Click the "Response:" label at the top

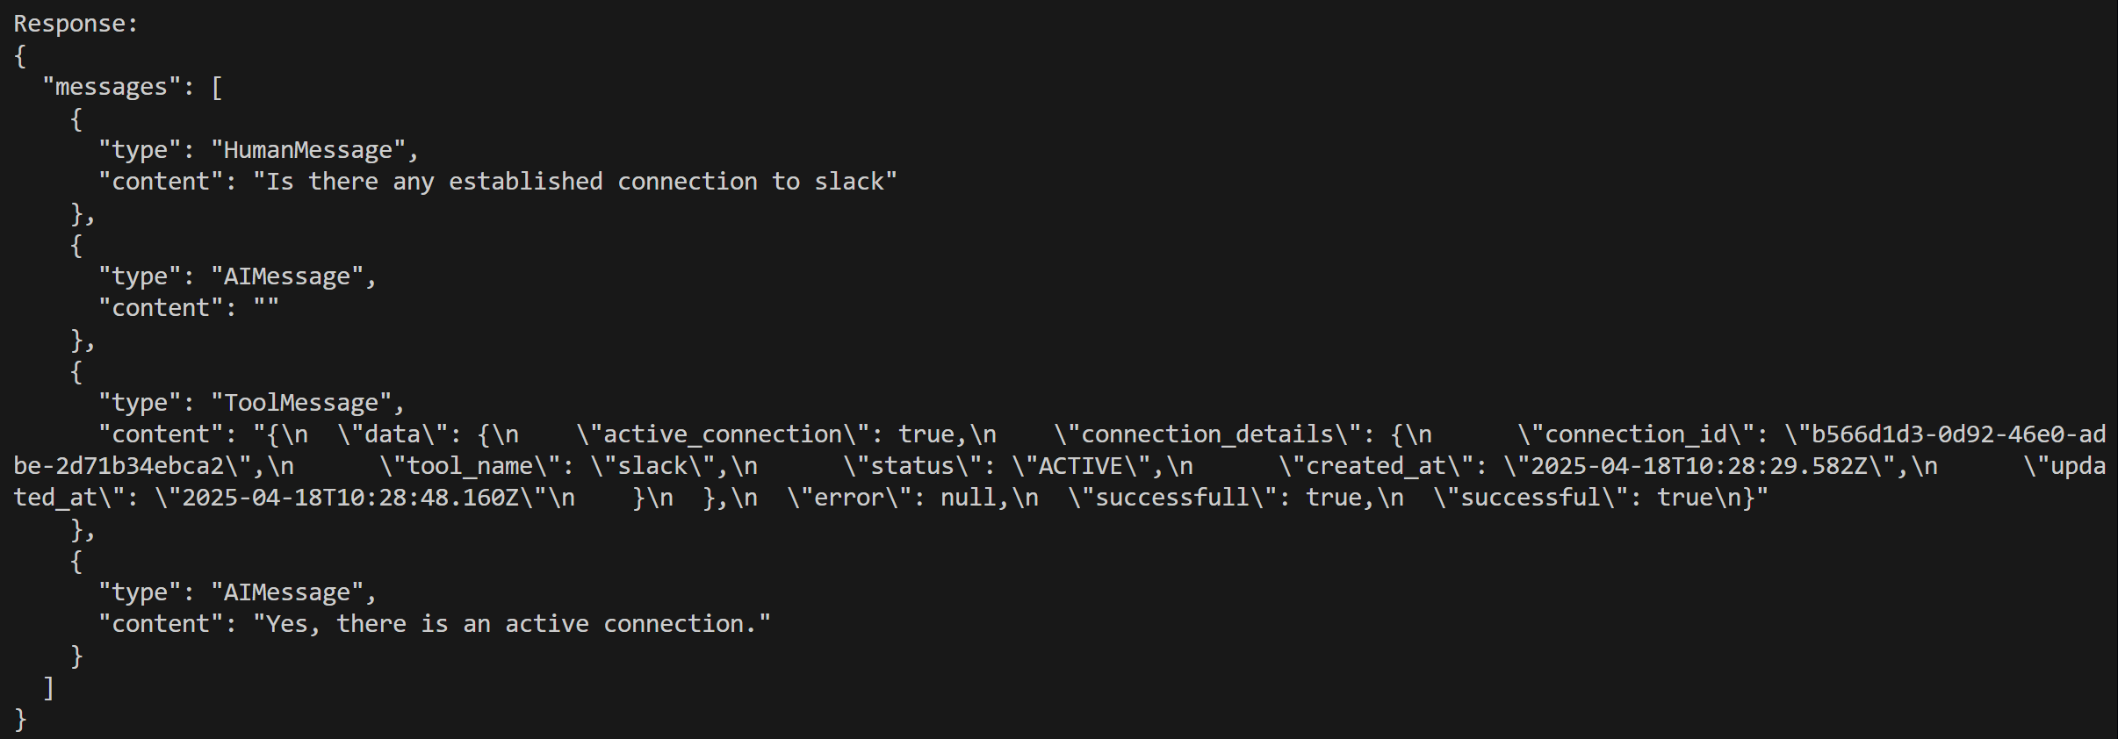(x=76, y=24)
